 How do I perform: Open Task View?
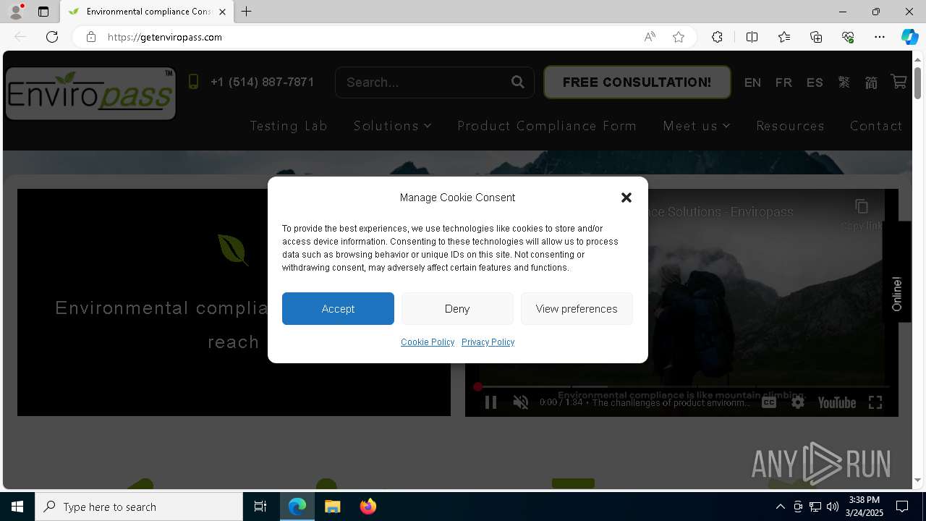coord(260,507)
